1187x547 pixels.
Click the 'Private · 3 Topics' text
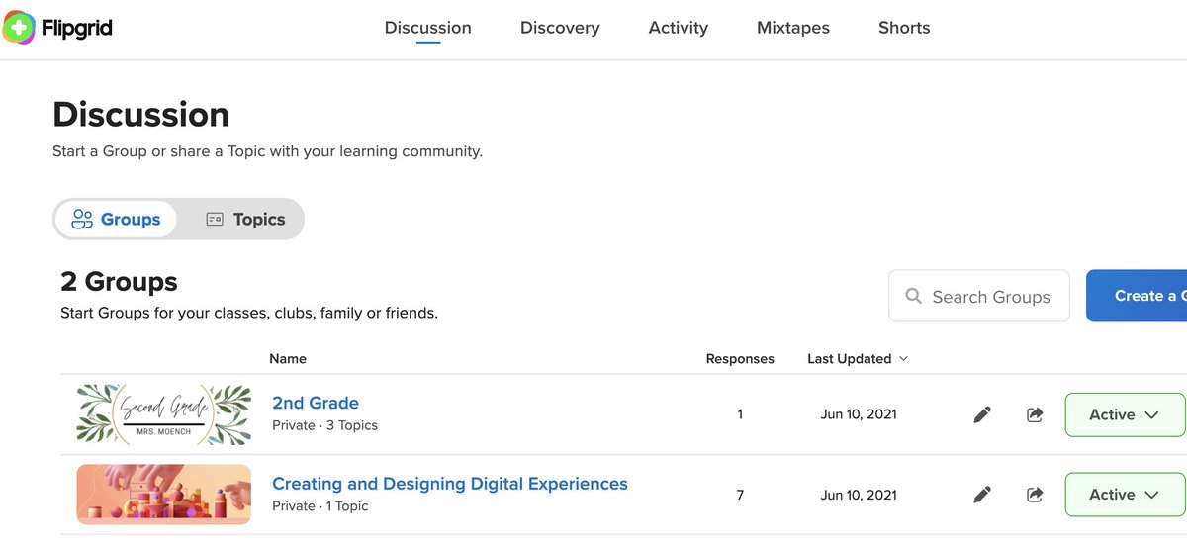coord(324,425)
